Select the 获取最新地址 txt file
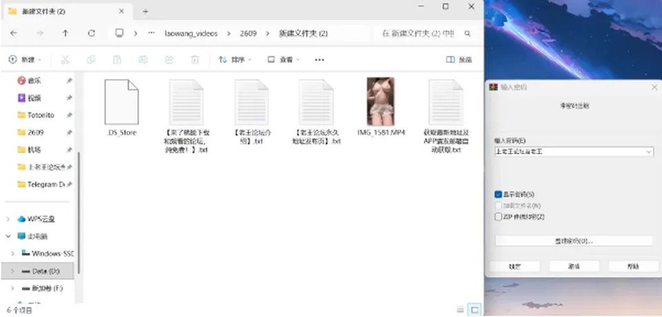662x317 pixels. 446,116
